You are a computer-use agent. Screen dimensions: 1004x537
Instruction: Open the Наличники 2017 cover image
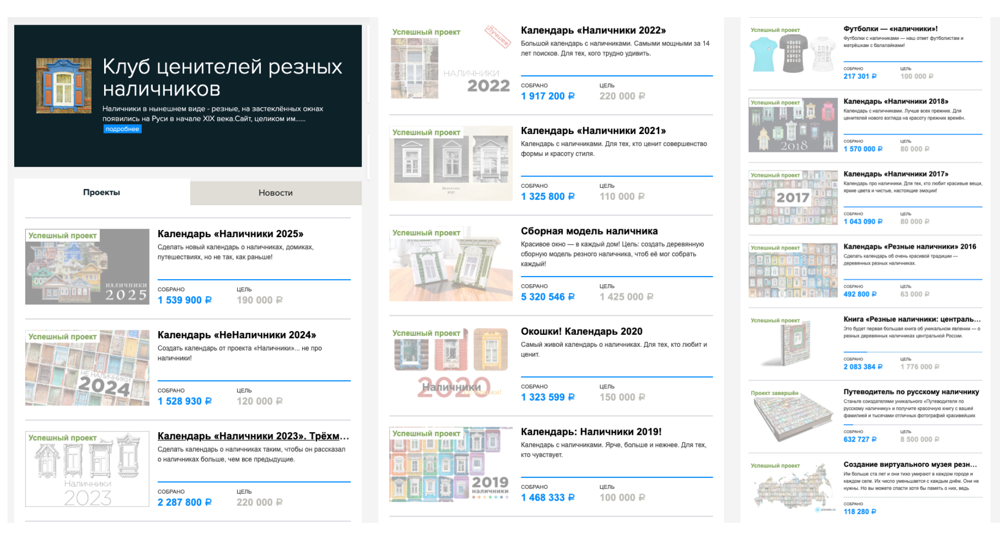coord(793,198)
